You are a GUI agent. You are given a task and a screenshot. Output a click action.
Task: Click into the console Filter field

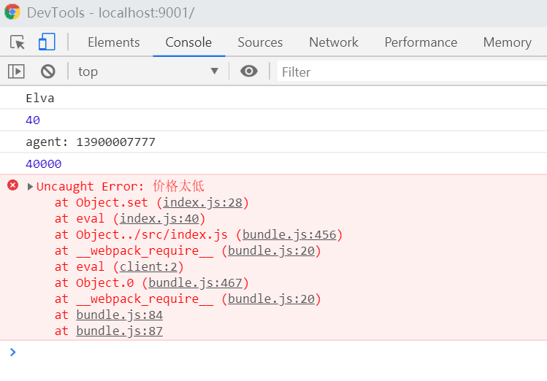point(409,72)
